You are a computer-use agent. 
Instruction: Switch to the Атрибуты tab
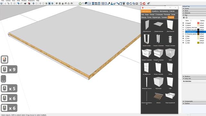(155, 11)
